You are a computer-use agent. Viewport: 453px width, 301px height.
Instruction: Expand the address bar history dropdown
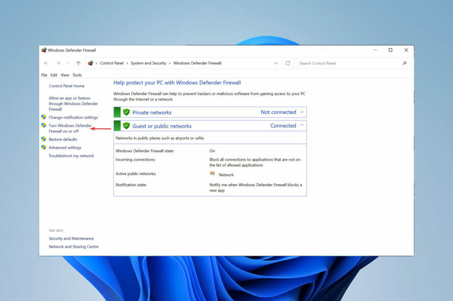tap(276, 63)
